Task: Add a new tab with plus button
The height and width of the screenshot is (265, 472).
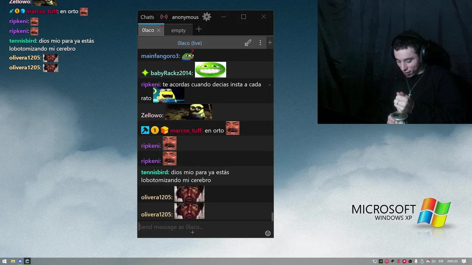Action: 199,29
